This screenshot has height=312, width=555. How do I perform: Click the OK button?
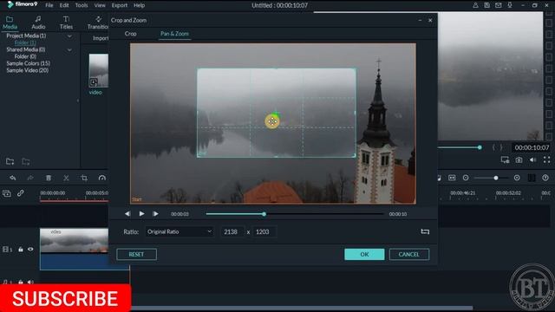coord(364,254)
